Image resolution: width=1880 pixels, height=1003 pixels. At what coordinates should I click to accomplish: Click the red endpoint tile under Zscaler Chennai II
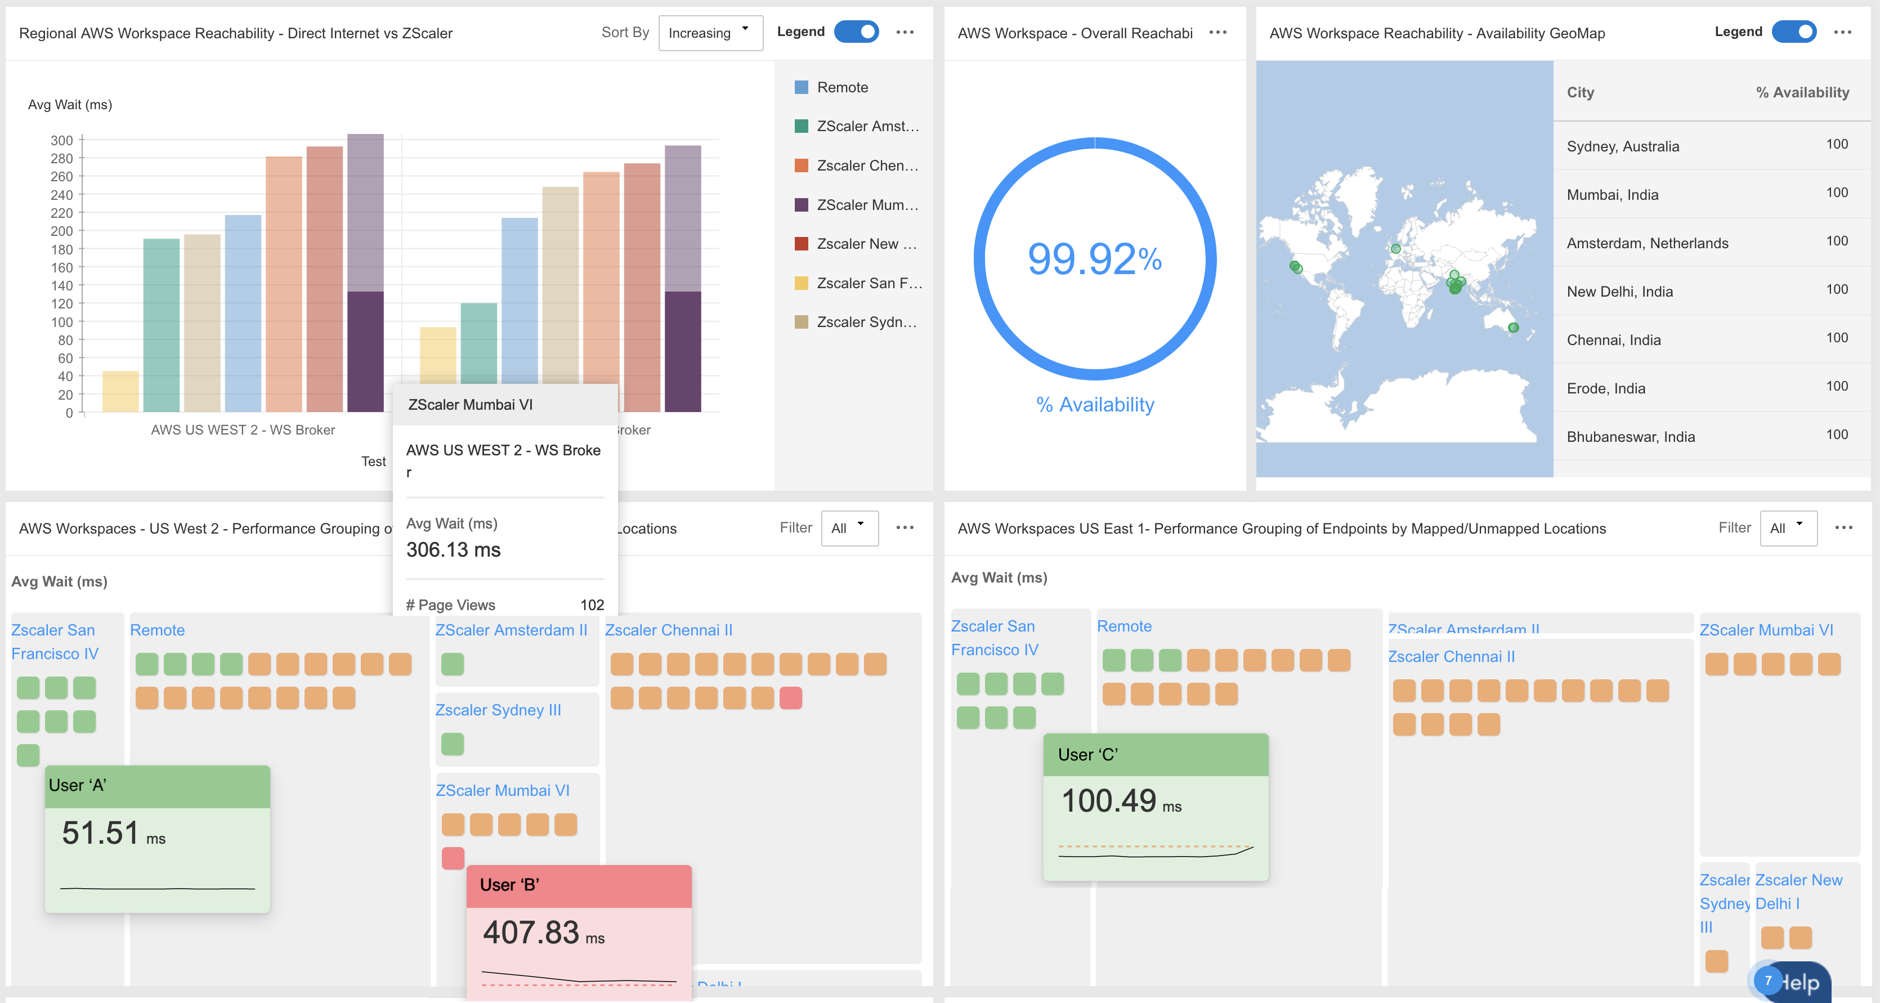[x=790, y=698]
